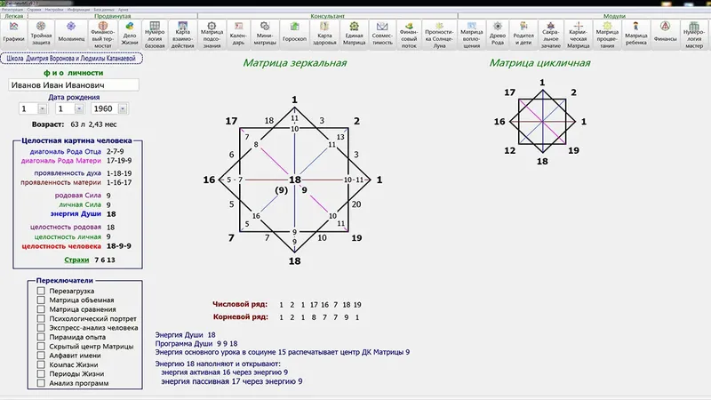Click the энергия Души row label
Viewport: 711px width, 400px height.
click(76, 214)
